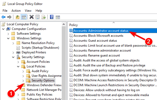This screenshot has width=157, height=100.
Task: Select the Audit Policy tree item
Action: pyautogui.click(x=40, y=71)
